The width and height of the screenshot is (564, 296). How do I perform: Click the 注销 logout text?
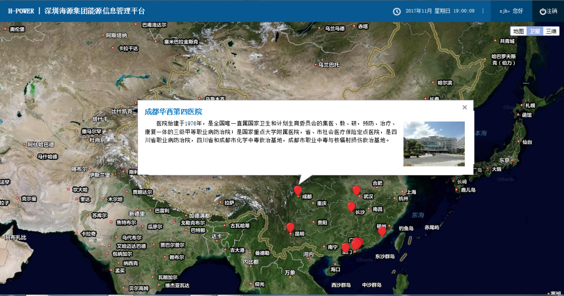[552, 11]
